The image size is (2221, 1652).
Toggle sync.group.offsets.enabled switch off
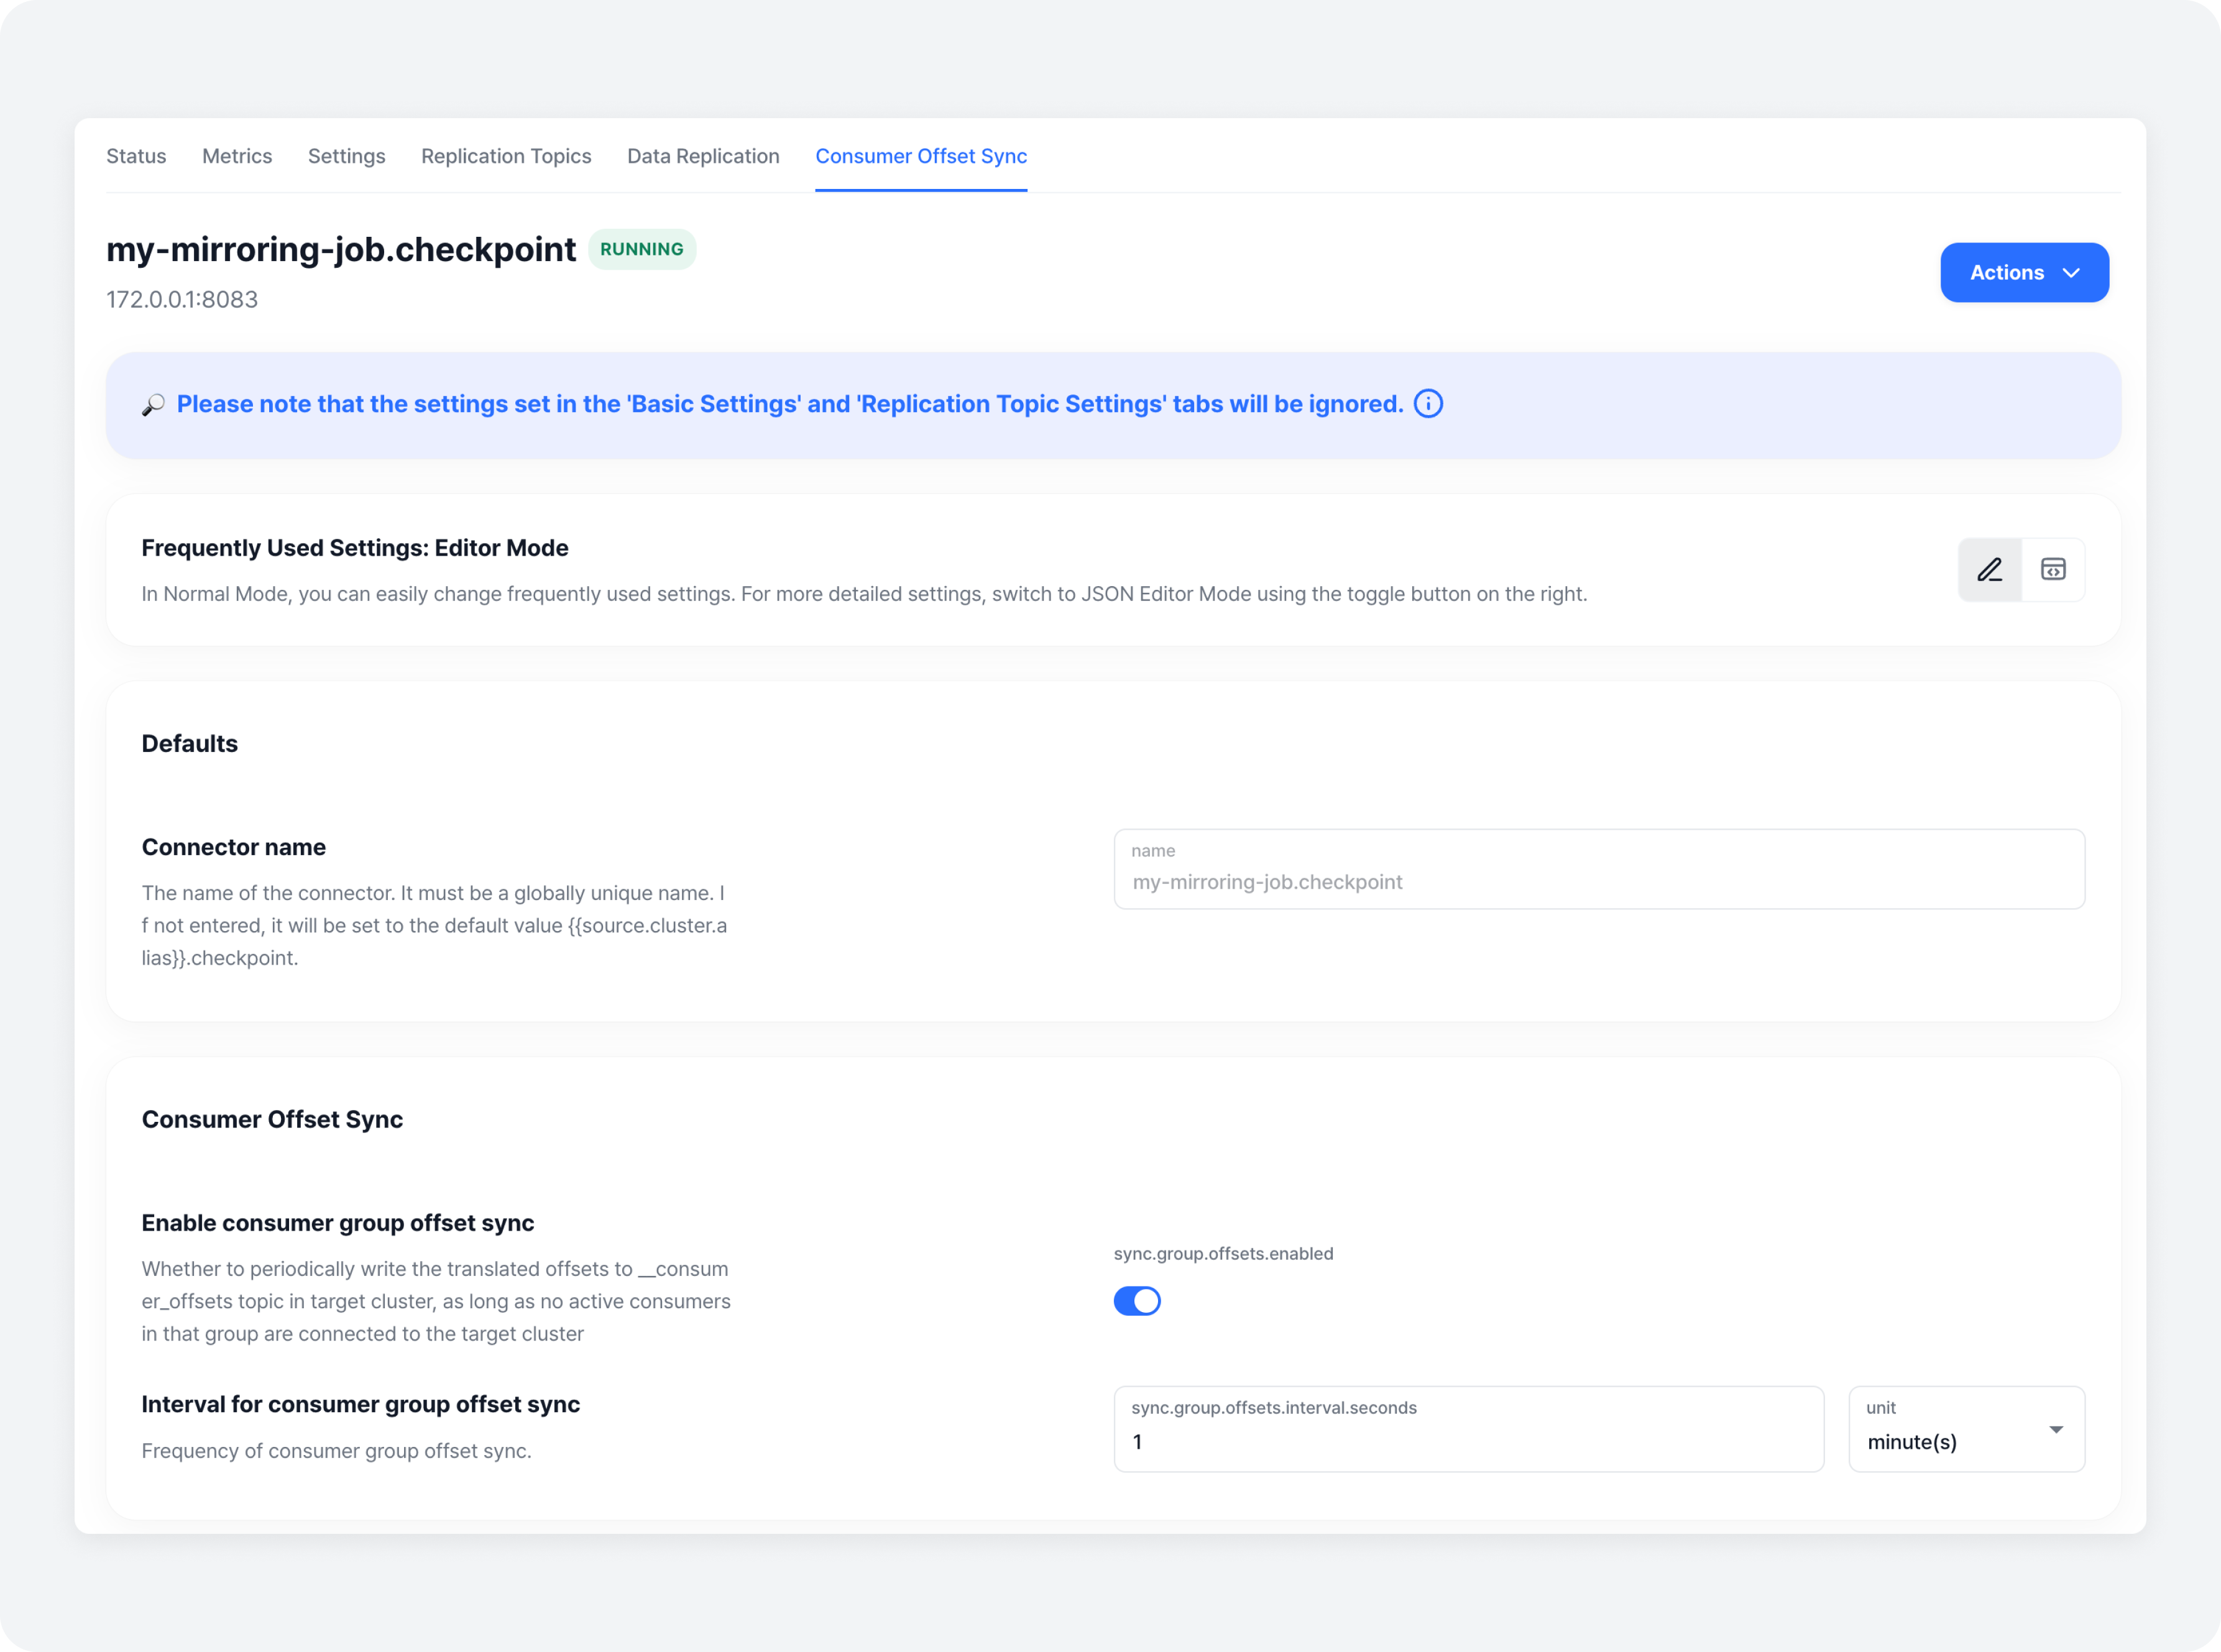[x=1137, y=1301]
